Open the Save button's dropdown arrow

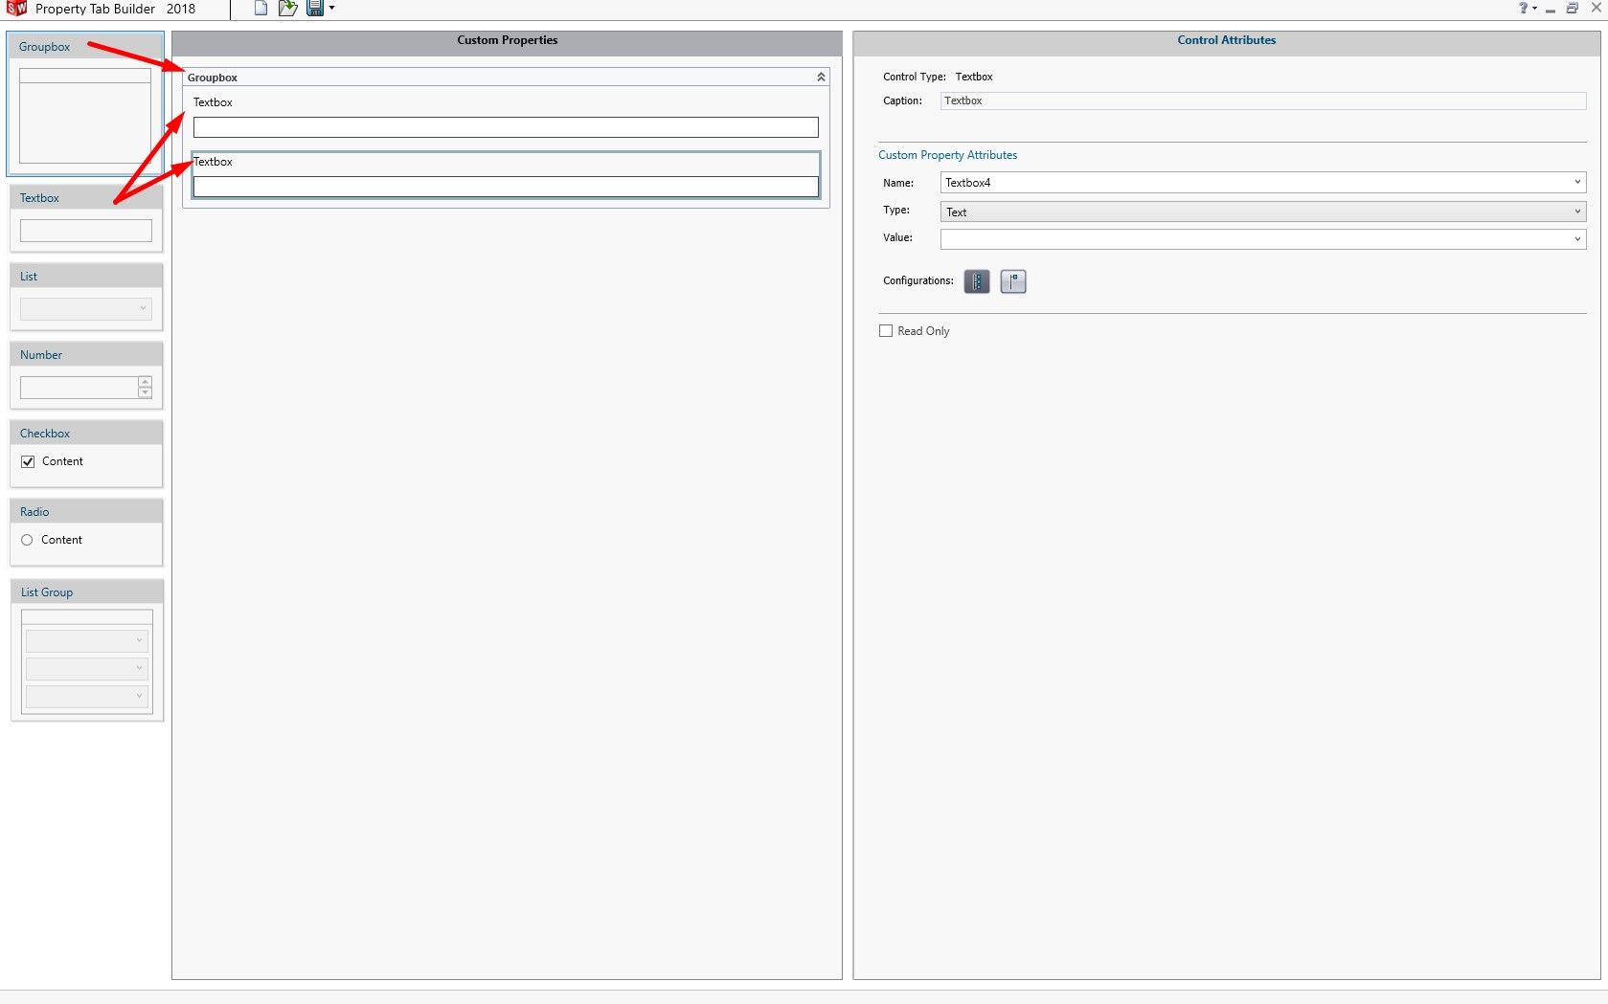pyautogui.click(x=330, y=9)
